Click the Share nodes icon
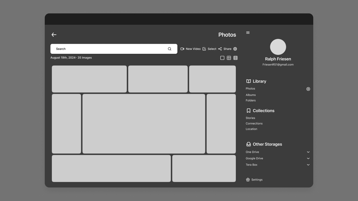This screenshot has width=358, height=201. pyautogui.click(x=220, y=49)
